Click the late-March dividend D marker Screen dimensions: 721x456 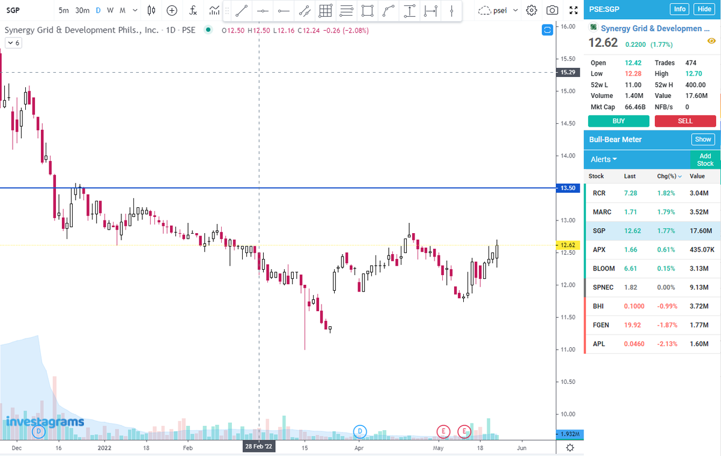[360, 431]
